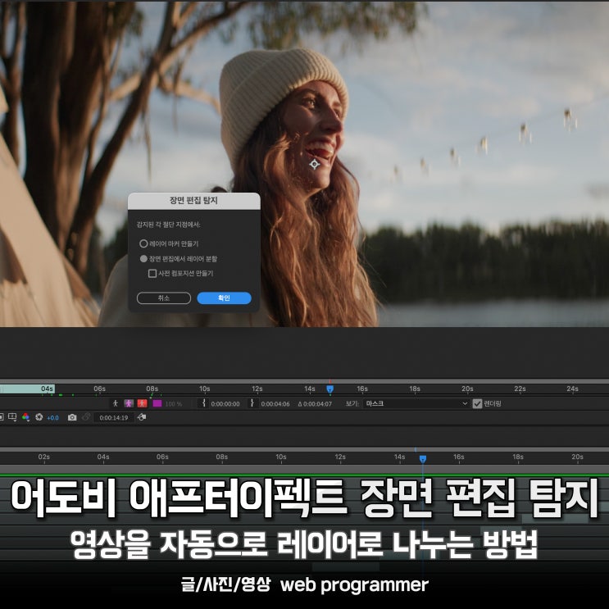Click the 취소 cancel button

(x=163, y=298)
